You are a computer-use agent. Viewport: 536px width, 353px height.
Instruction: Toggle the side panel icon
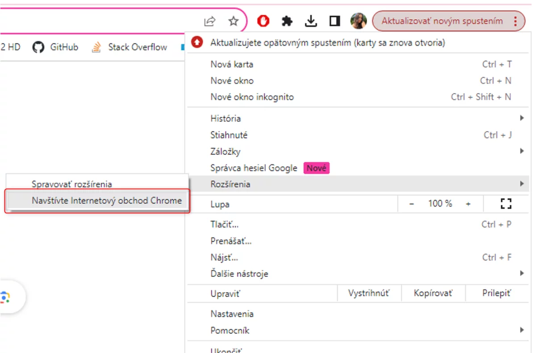coord(334,21)
